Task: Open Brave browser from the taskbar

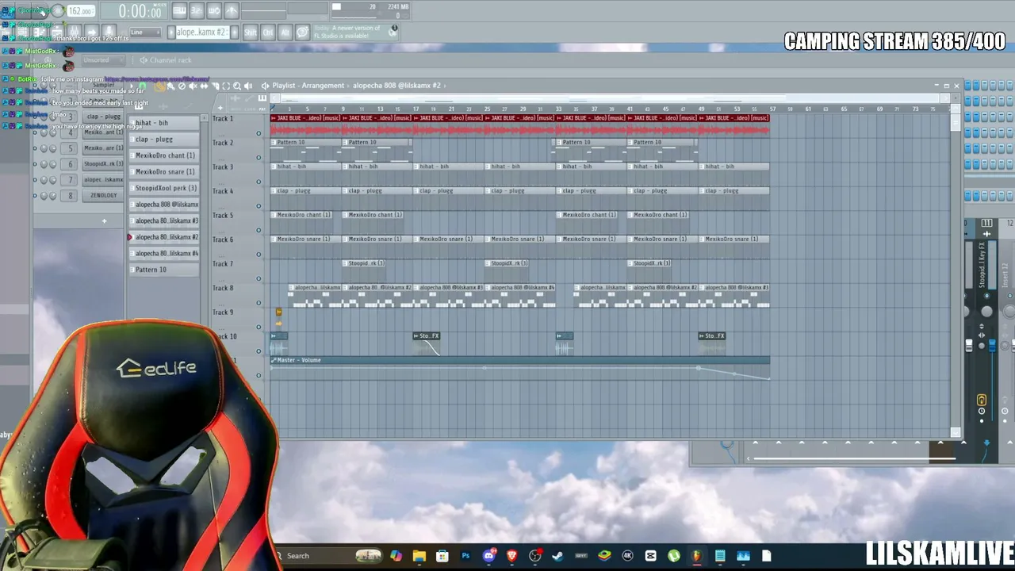Action: click(x=512, y=556)
